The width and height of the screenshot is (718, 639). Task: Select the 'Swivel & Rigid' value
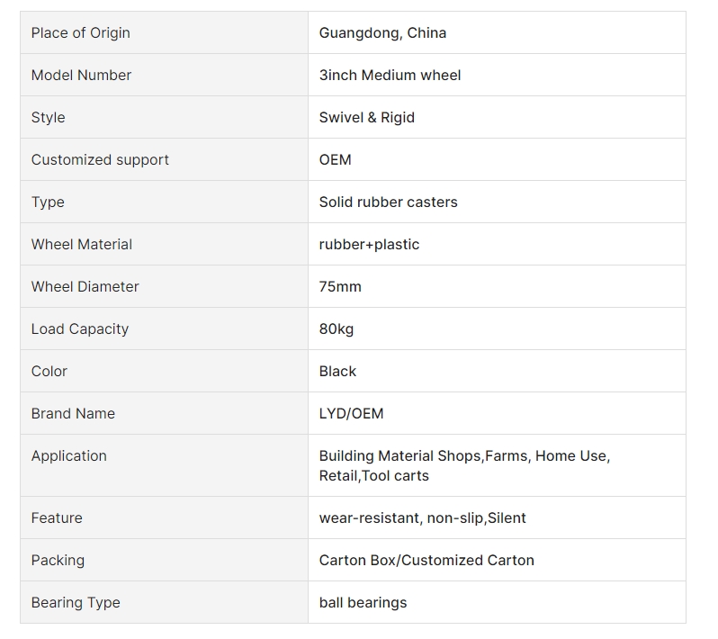[x=367, y=118]
